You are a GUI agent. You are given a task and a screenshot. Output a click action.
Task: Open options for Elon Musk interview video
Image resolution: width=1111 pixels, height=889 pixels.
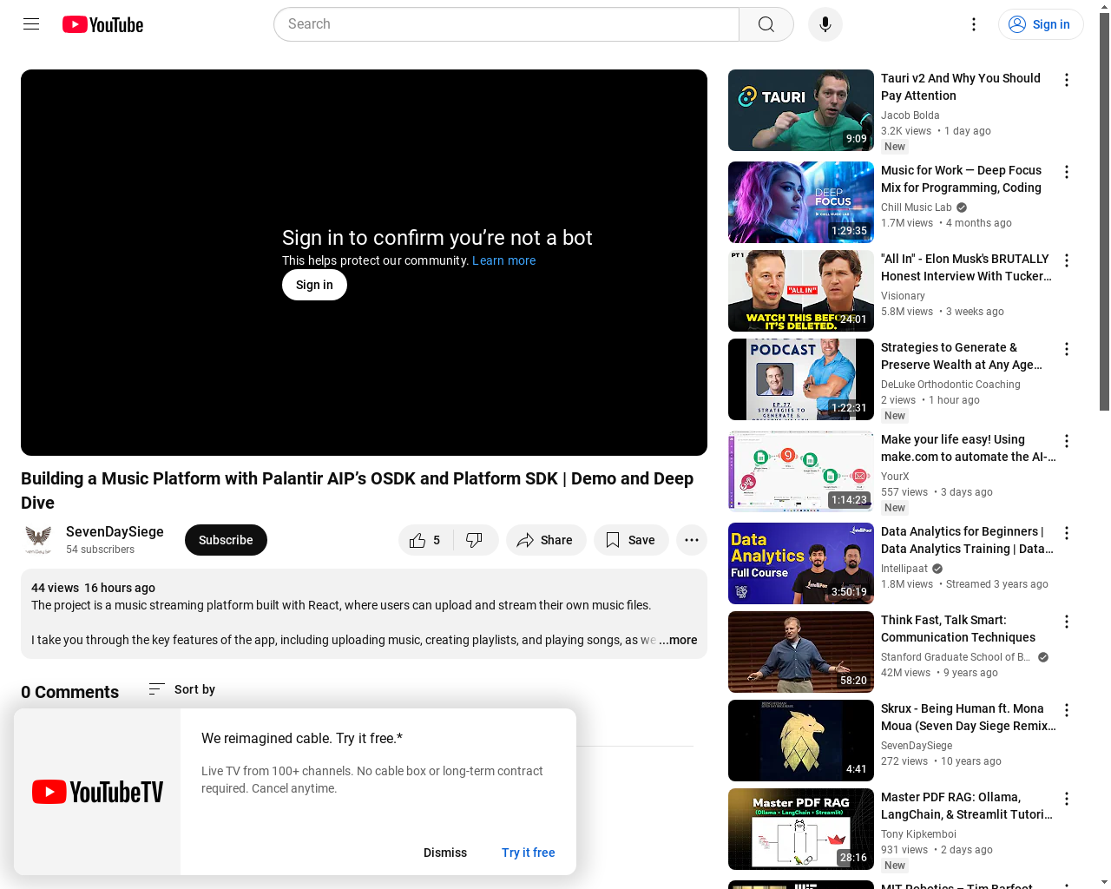(1067, 260)
